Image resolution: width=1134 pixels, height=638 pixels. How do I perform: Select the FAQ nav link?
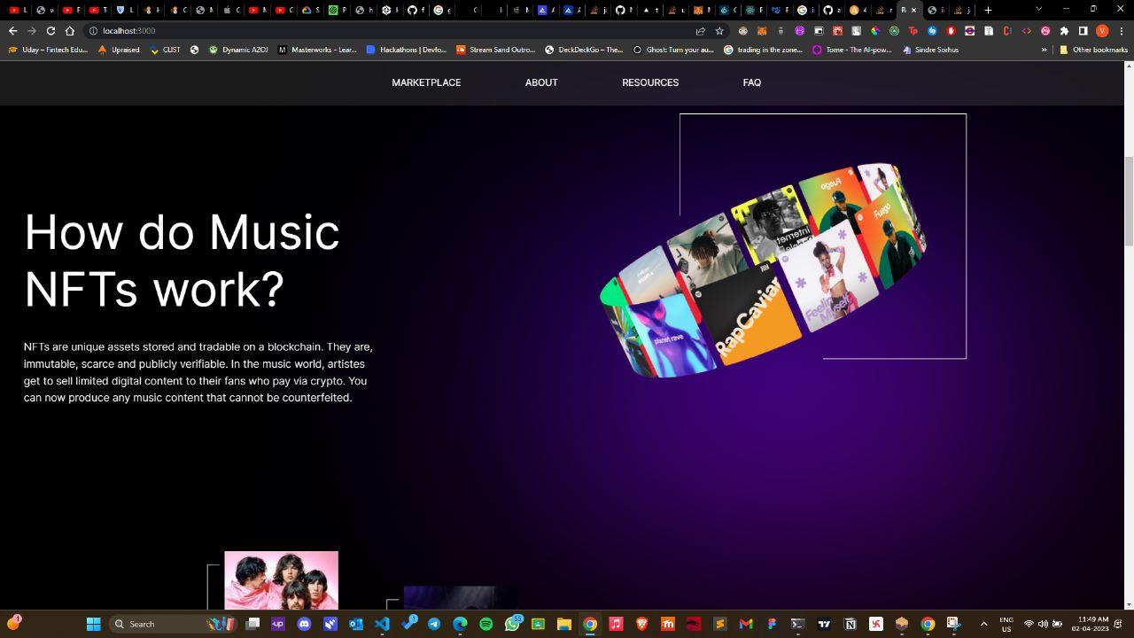[752, 82]
